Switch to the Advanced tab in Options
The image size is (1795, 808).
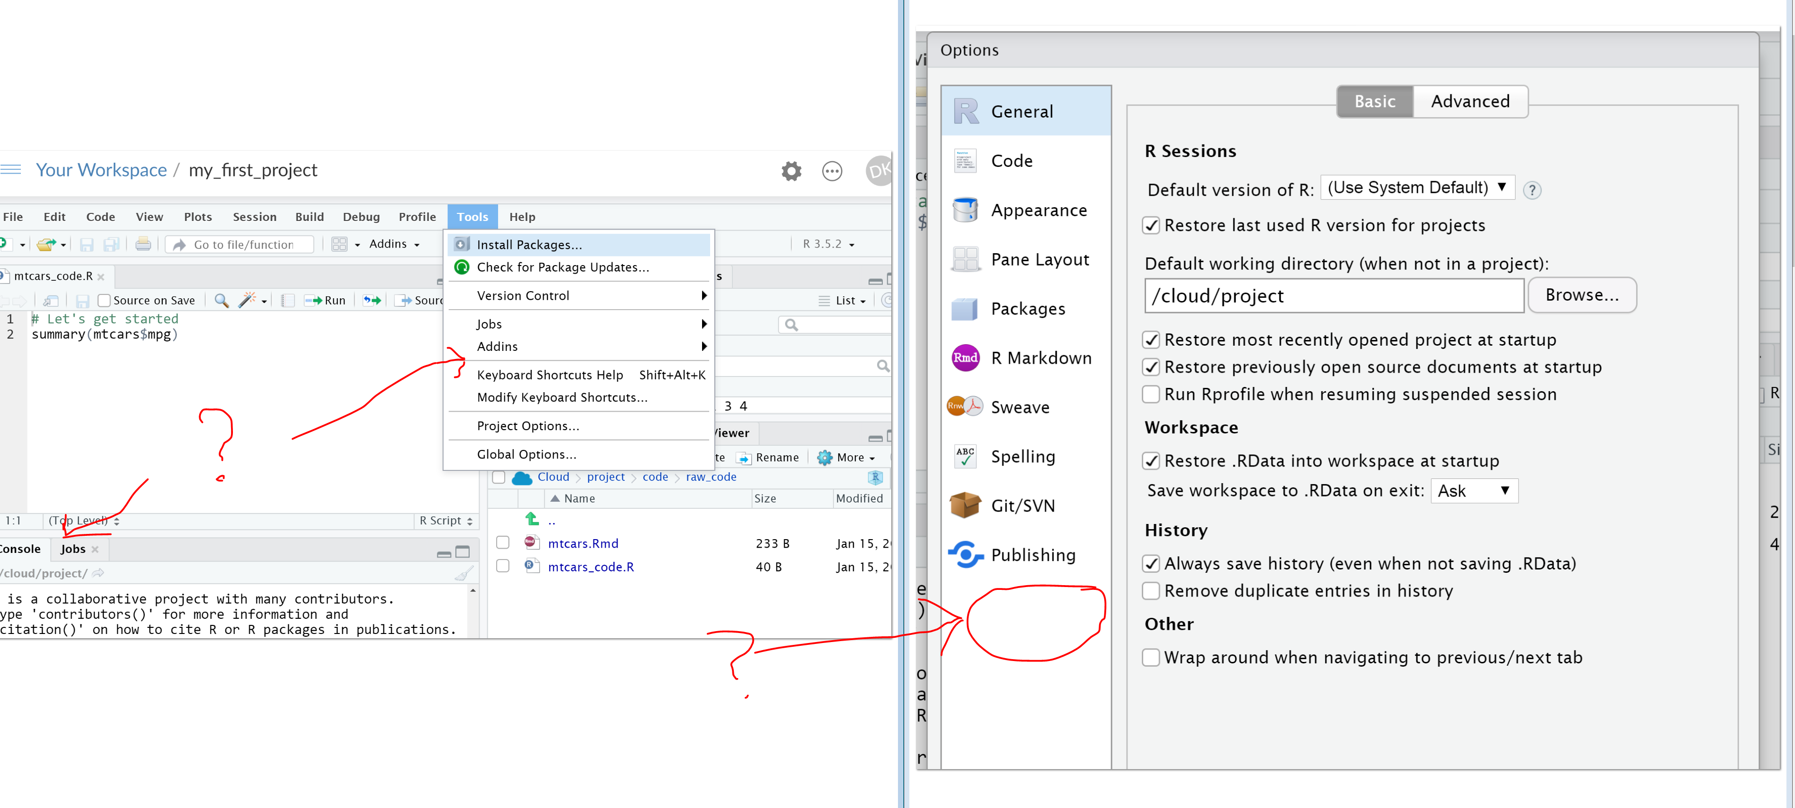click(1470, 101)
